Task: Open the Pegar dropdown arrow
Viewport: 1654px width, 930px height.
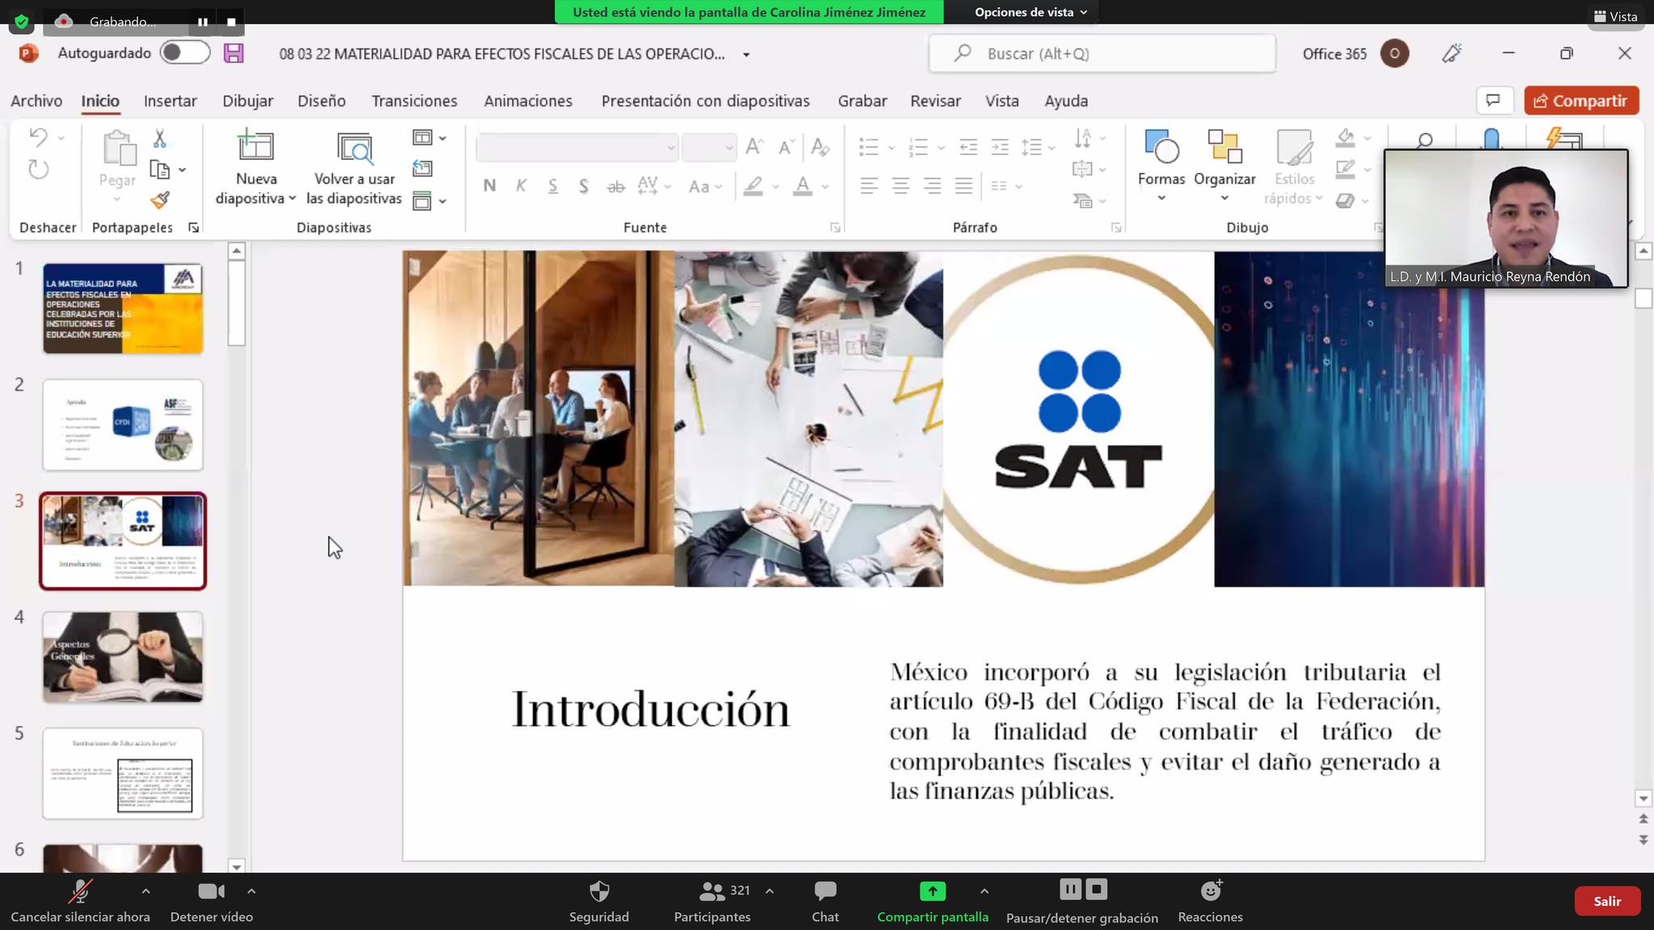Action: point(117,199)
